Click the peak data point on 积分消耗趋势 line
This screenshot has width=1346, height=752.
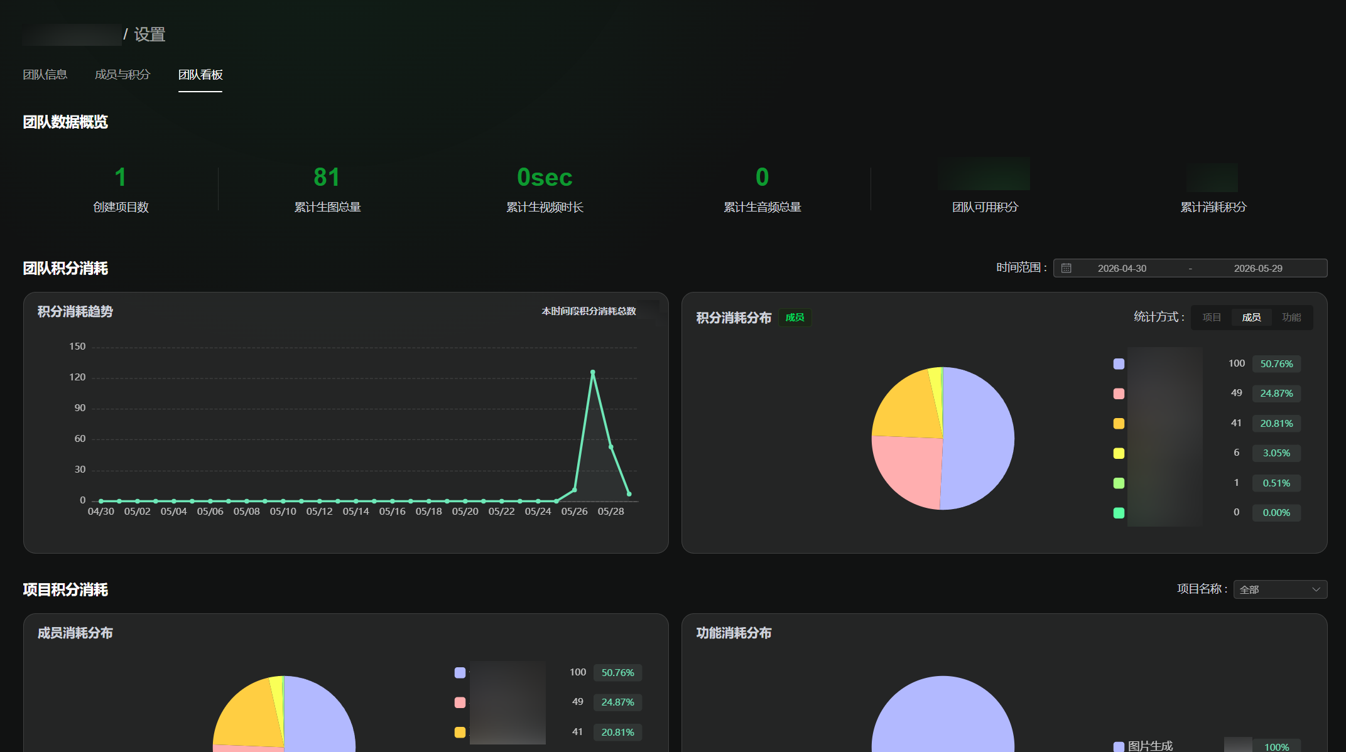[x=592, y=372]
